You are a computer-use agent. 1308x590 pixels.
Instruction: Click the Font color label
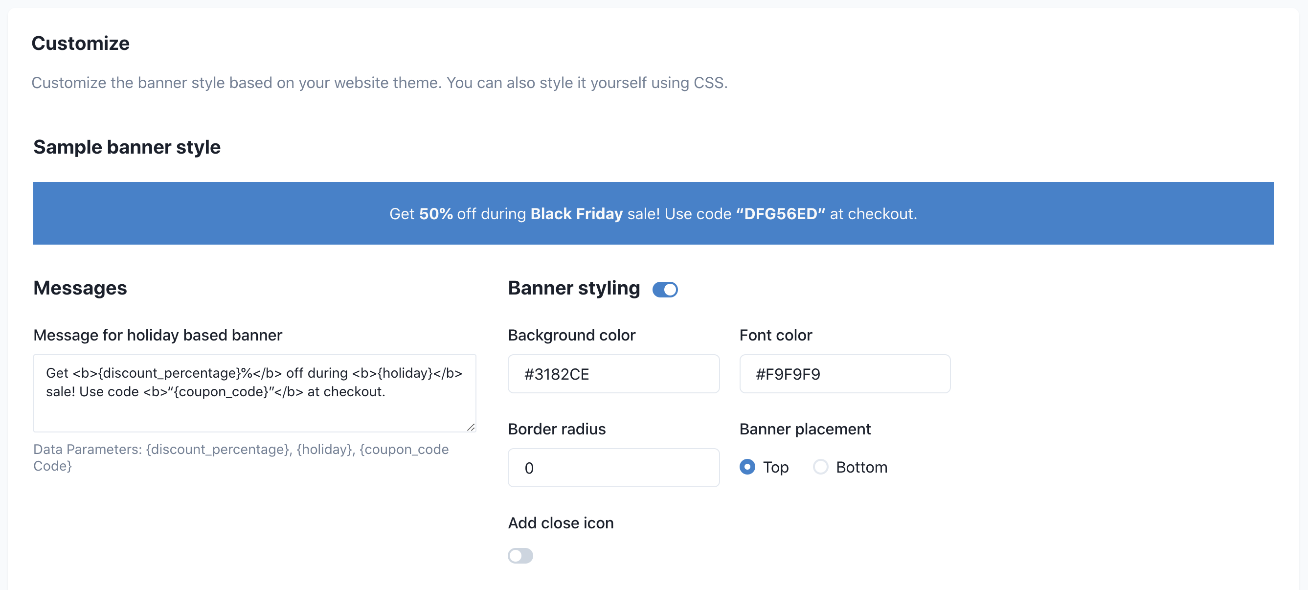pos(775,335)
